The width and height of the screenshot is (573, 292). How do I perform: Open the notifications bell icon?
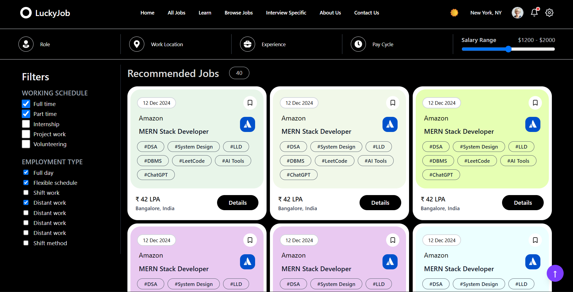pos(534,12)
